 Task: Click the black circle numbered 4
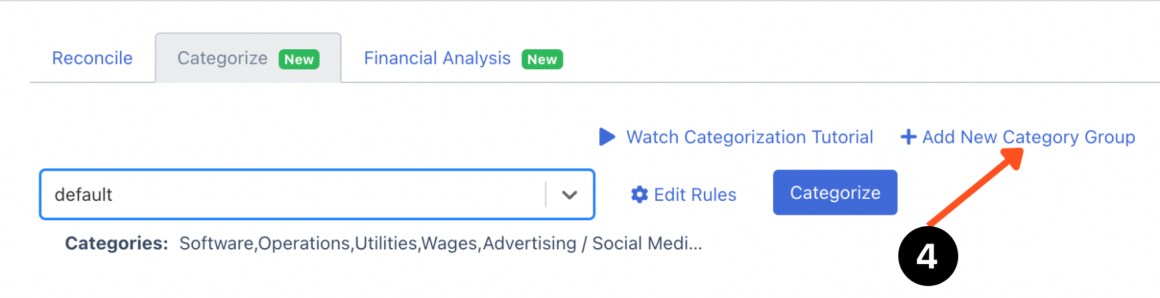pos(928,256)
